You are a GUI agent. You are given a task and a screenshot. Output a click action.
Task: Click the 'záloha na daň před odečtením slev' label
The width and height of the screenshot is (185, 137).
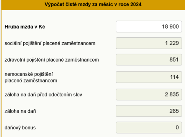click(43, 95)
